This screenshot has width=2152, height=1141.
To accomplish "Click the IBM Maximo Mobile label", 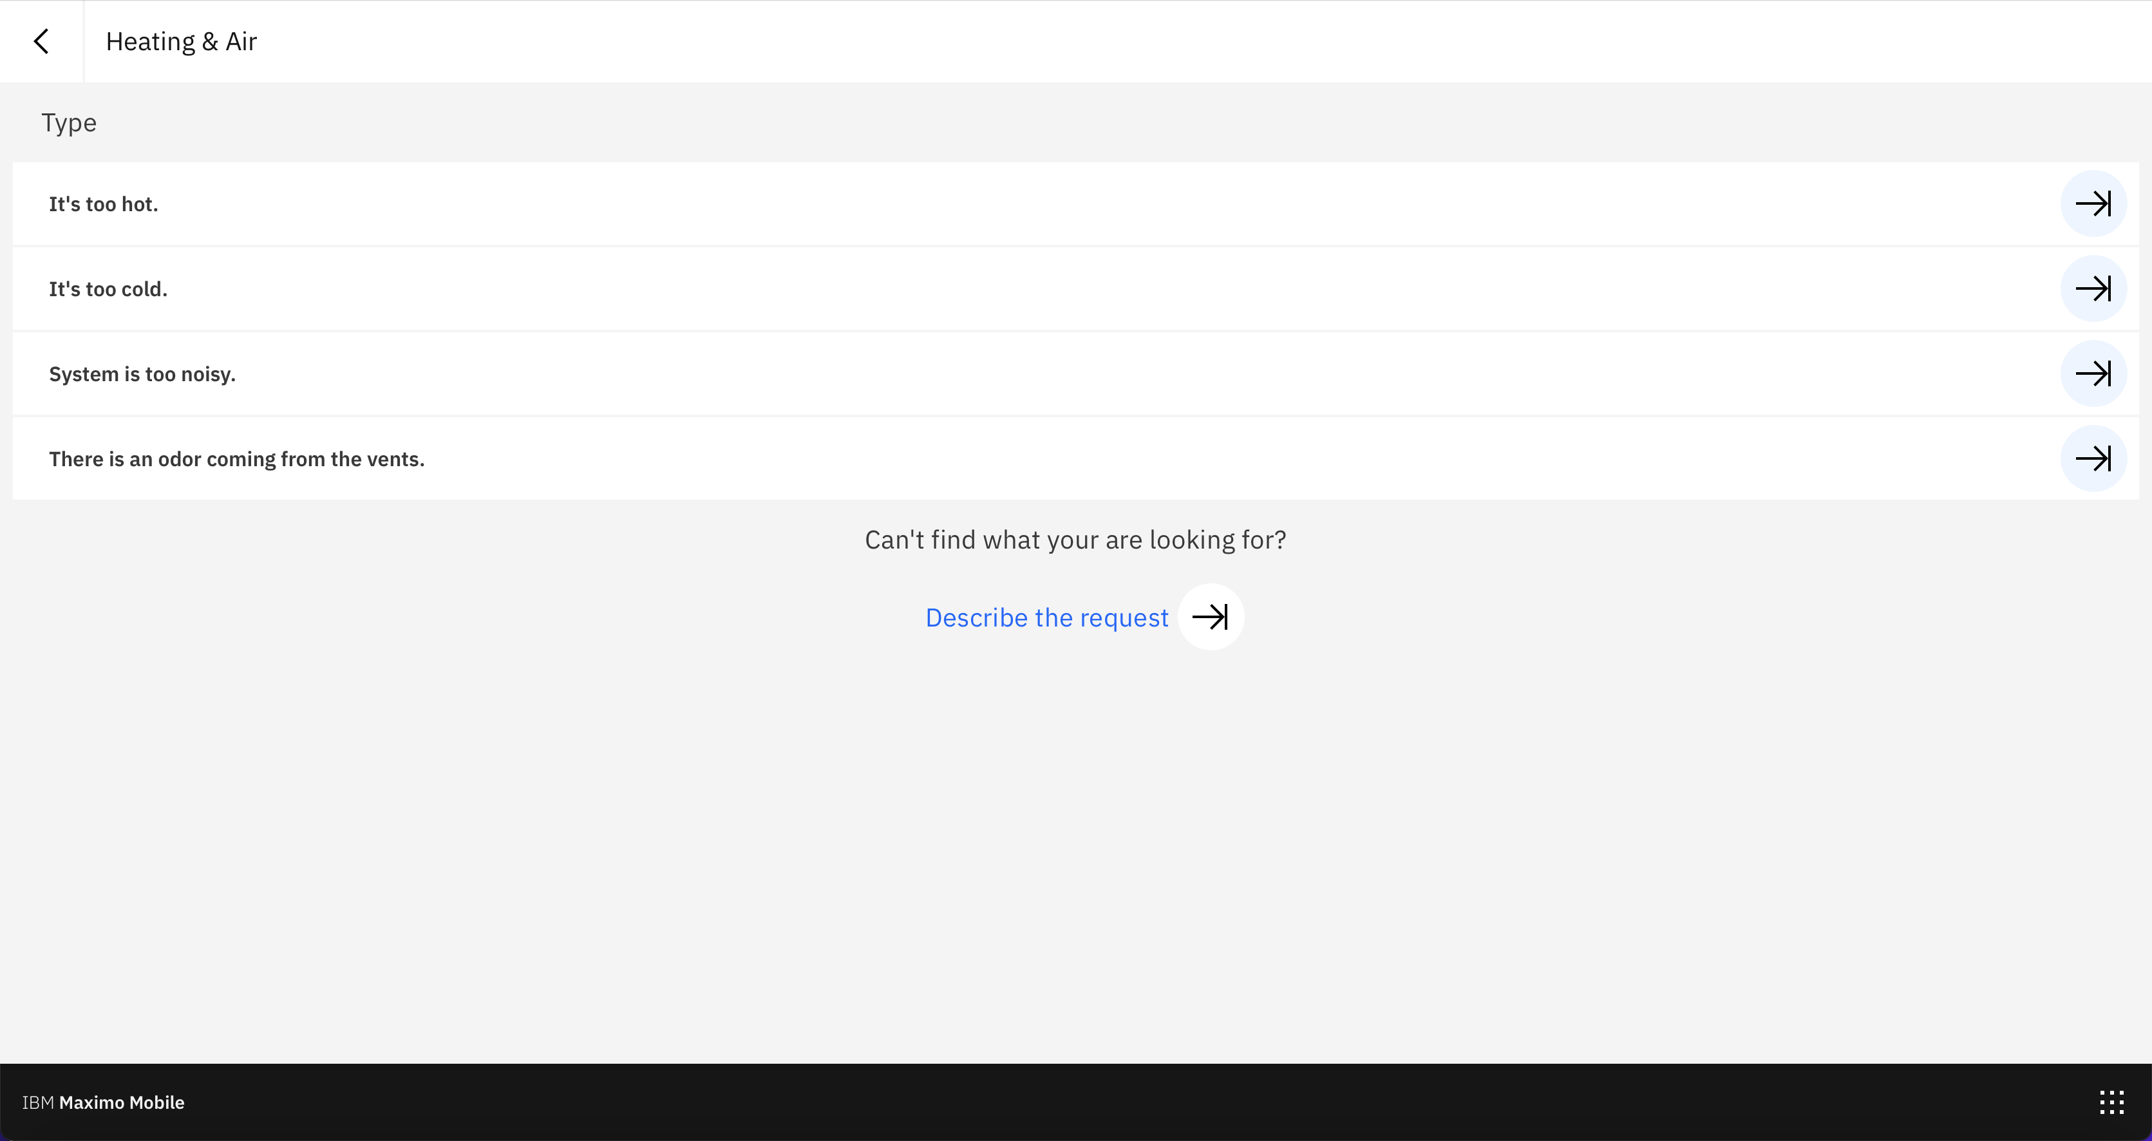I will [x=103, y=1102].
